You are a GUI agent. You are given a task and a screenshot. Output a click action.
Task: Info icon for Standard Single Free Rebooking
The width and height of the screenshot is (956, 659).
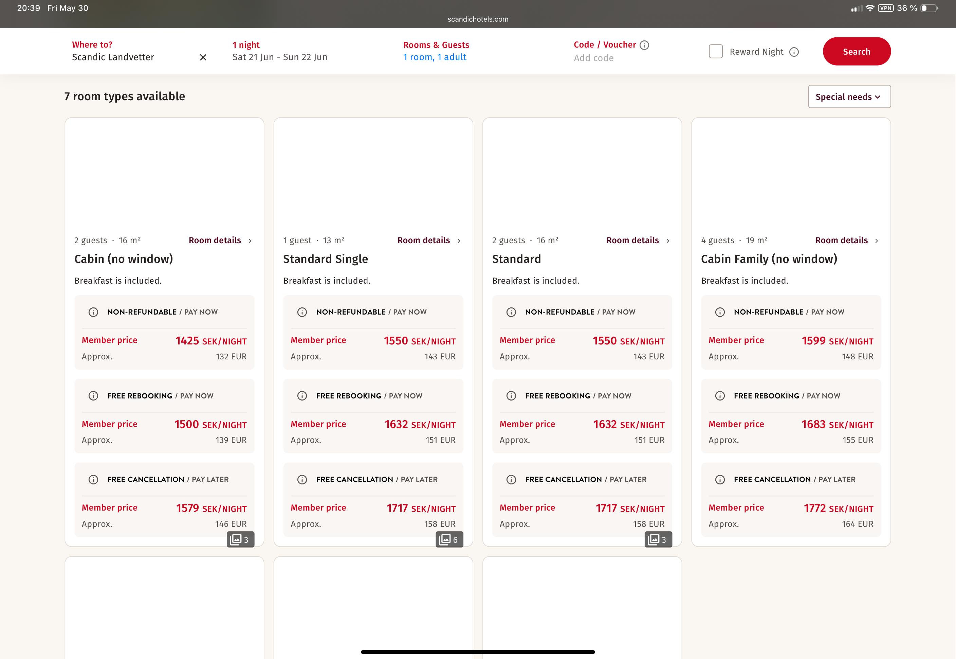(x=302, y=396)
